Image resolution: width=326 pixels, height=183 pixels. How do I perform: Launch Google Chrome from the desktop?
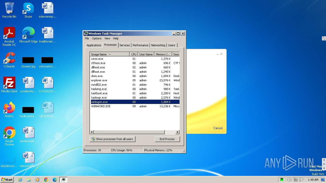pyautogui.click(x=9, y=136)
